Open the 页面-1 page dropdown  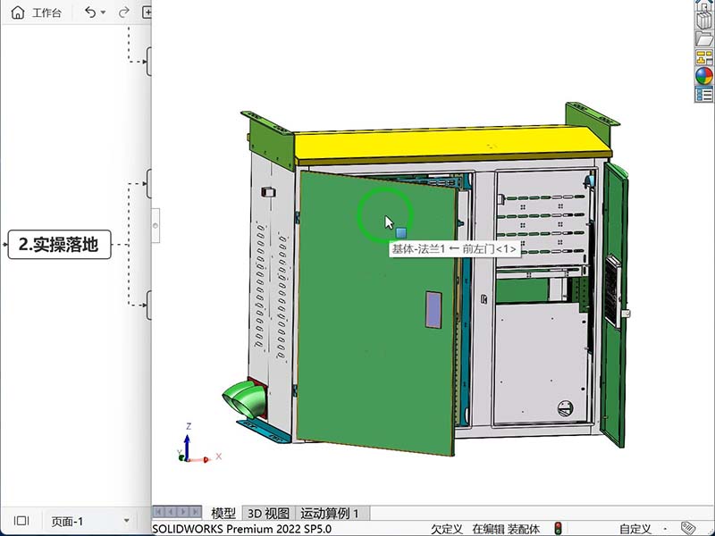tap(126, 521)
